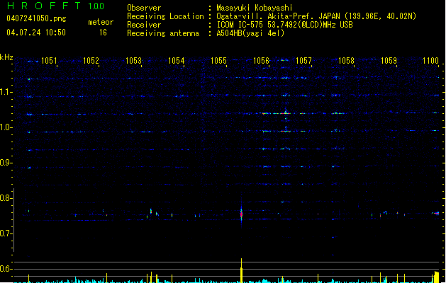This screenshot has width=446, height=283.
Task: Select observer name Masayuki Kobayashi
Action: pyautogui.click(x=255, y=8)
